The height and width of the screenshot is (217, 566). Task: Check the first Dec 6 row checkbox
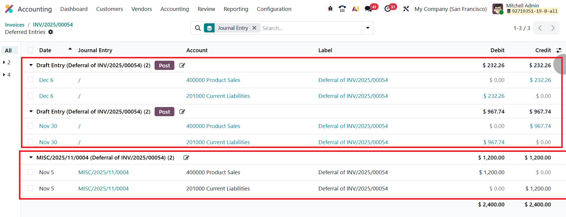click(x=30, y=80)
